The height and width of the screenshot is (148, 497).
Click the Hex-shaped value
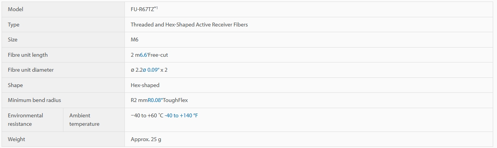coord(145,85)
